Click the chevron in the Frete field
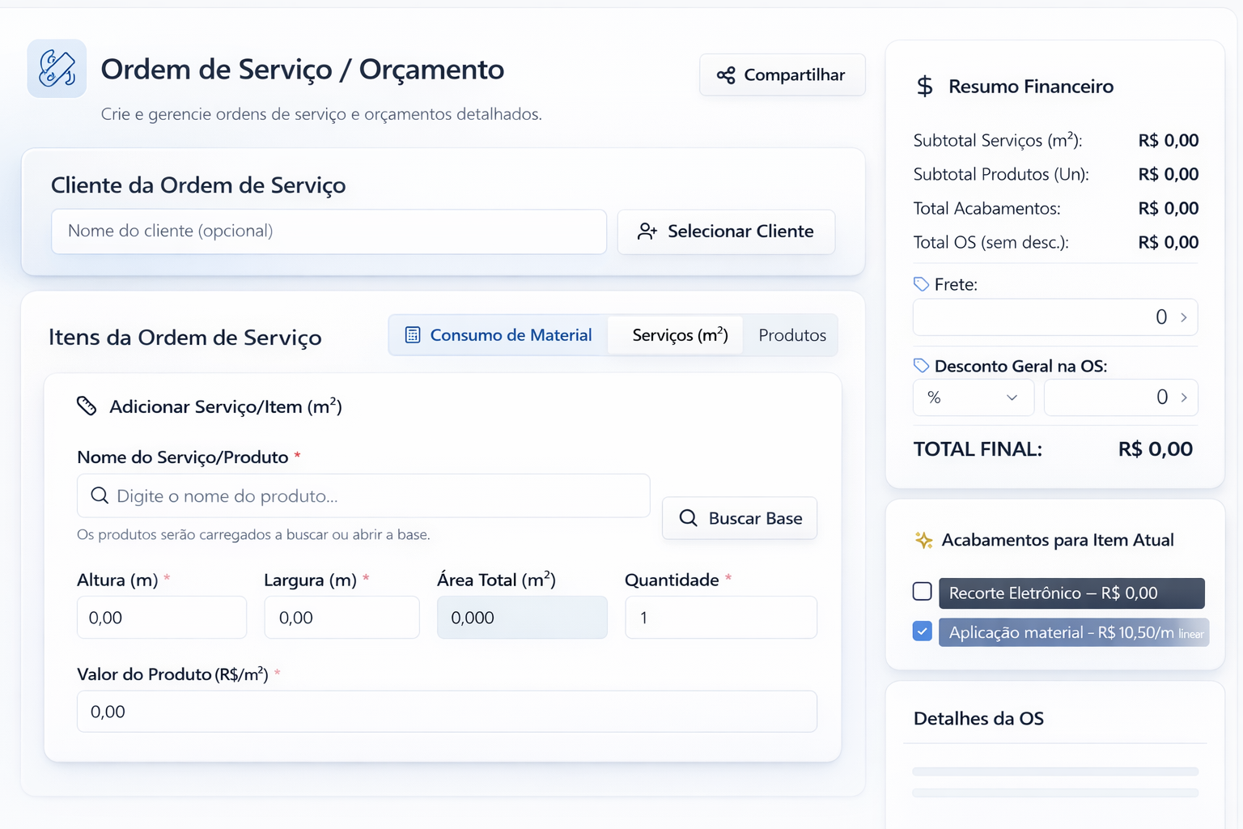1243x829 pixels. [x=1184, y=317]
